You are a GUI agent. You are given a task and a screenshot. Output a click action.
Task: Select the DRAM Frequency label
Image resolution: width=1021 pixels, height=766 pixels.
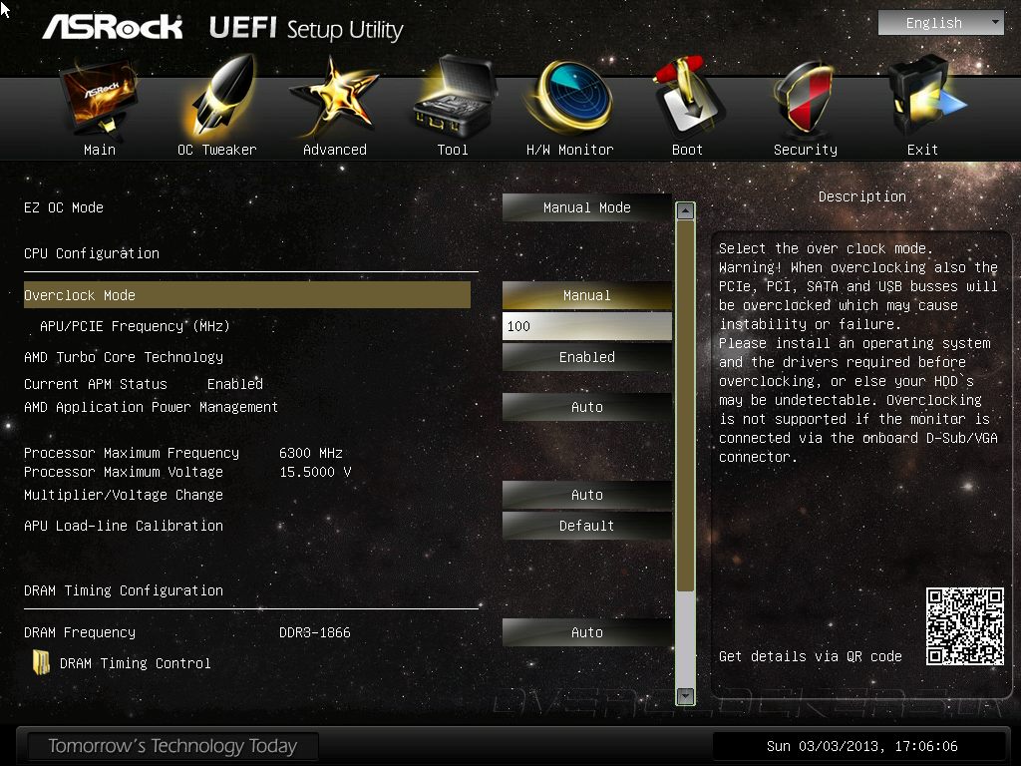80,632
